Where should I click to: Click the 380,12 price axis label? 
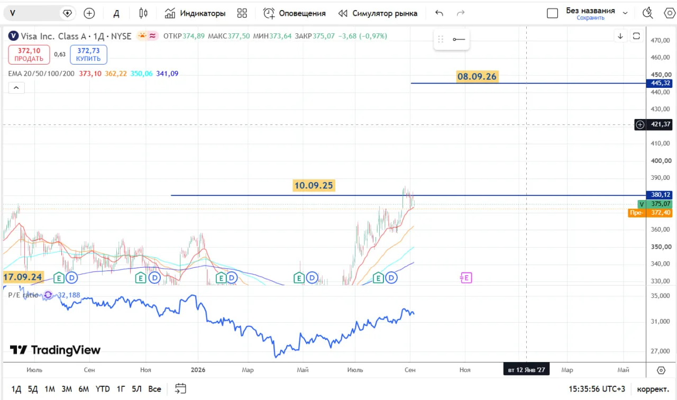click(660, 195)
